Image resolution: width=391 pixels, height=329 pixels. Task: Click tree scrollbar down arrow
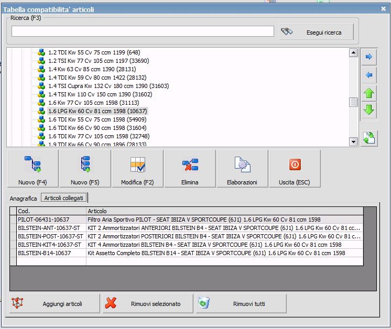(x=353, y=142)
